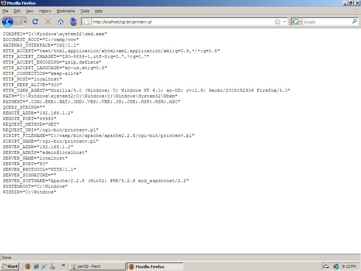Click inside the Google search box
The image size is (361, 271).
tap(326, 22)
